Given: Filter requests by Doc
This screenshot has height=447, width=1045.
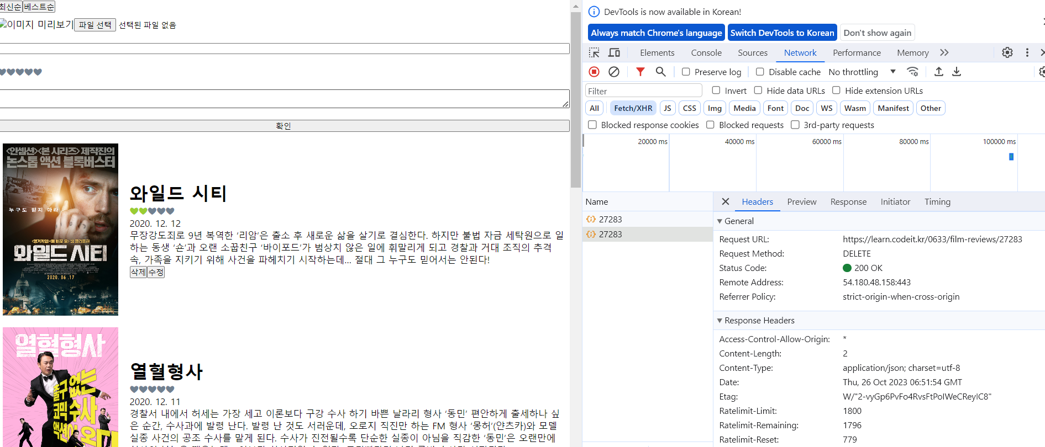Looking at the screenshot, I should (802, 108).
